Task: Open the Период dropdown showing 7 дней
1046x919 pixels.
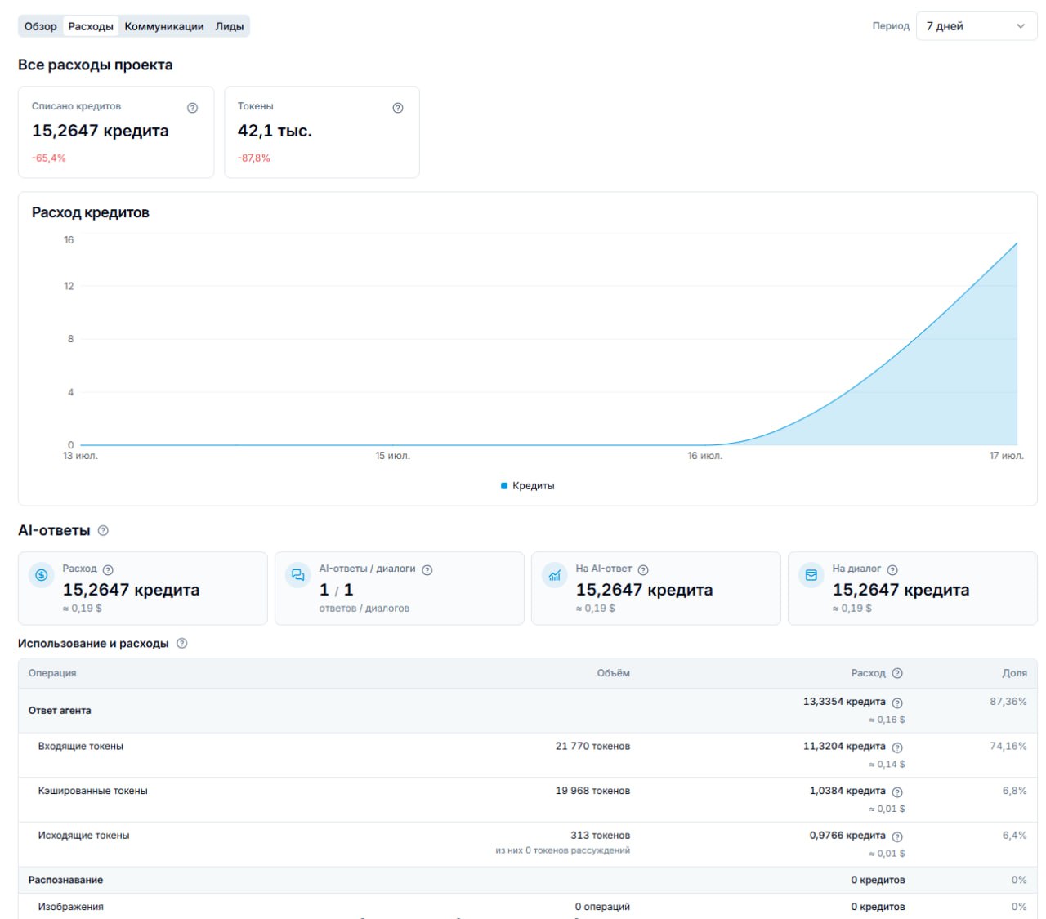Action: tap(977, 26)
